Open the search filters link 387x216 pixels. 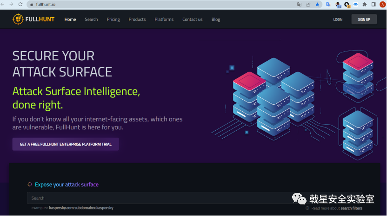tap(352, 208)
